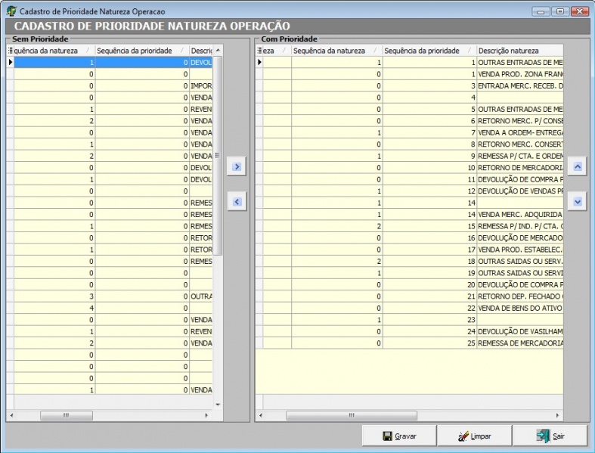This screenshot has width=595, height=453.
Task: Sort by Descrição natureza column in right grid
Action: click(519, 51)
